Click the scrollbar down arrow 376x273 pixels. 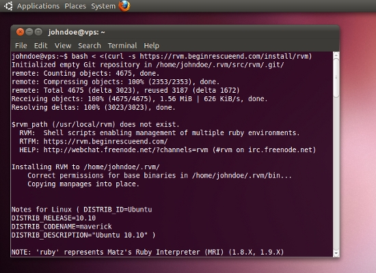point(336,253)
